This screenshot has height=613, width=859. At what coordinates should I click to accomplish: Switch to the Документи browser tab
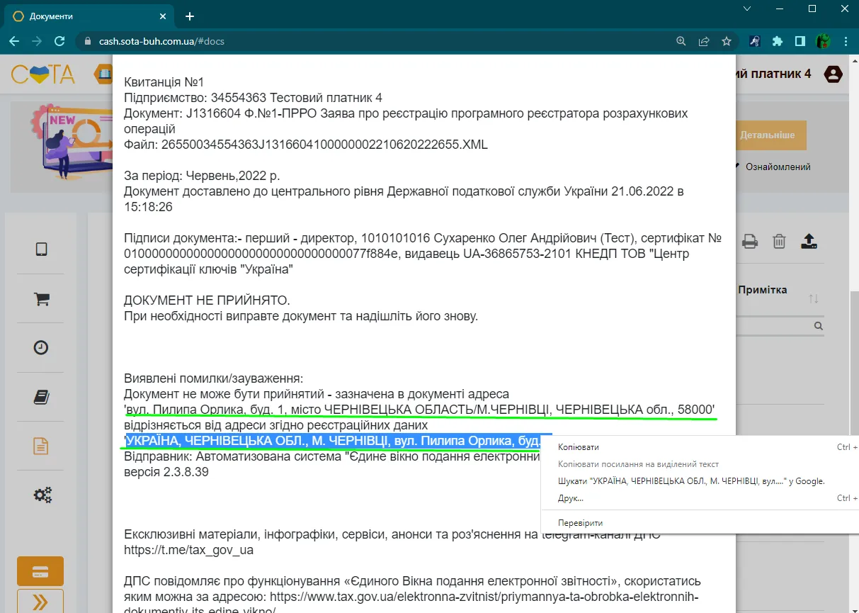[89, 16]
